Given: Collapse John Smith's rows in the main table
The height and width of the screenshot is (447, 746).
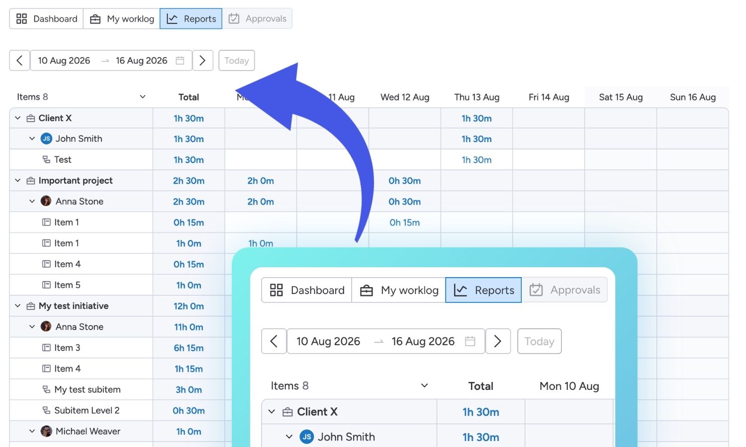Looking at the screenshot, I should 32,139.
